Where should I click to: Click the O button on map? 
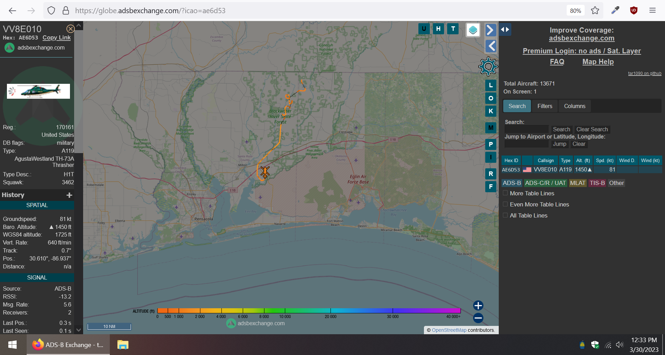pos(491,98)
